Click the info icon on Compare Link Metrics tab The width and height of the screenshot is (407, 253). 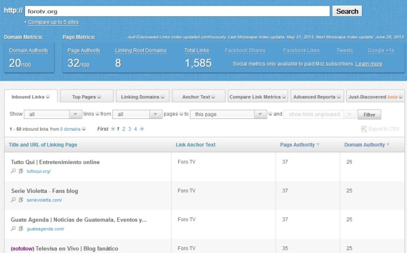pos(284,96)
